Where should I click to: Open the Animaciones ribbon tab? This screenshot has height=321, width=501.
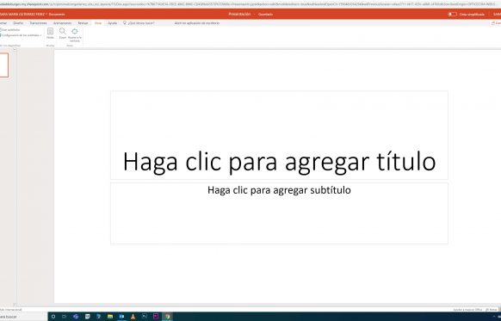(x=62, y=23)
